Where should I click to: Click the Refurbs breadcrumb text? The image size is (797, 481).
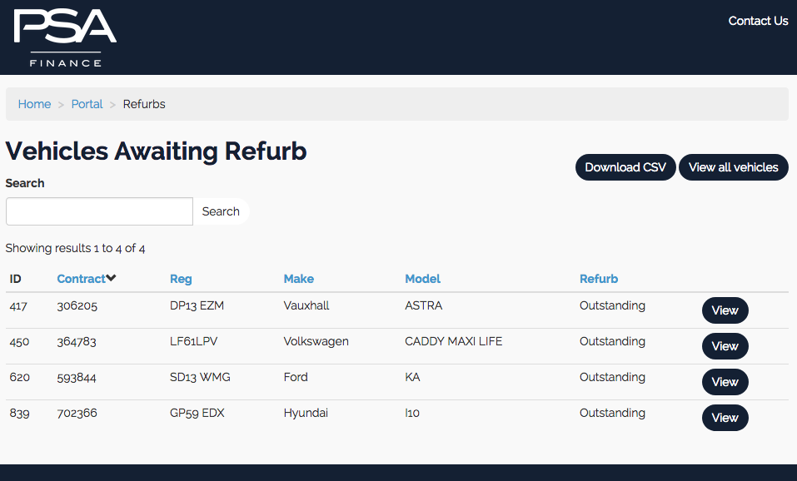pyautogui.click(x=144, y=104)
